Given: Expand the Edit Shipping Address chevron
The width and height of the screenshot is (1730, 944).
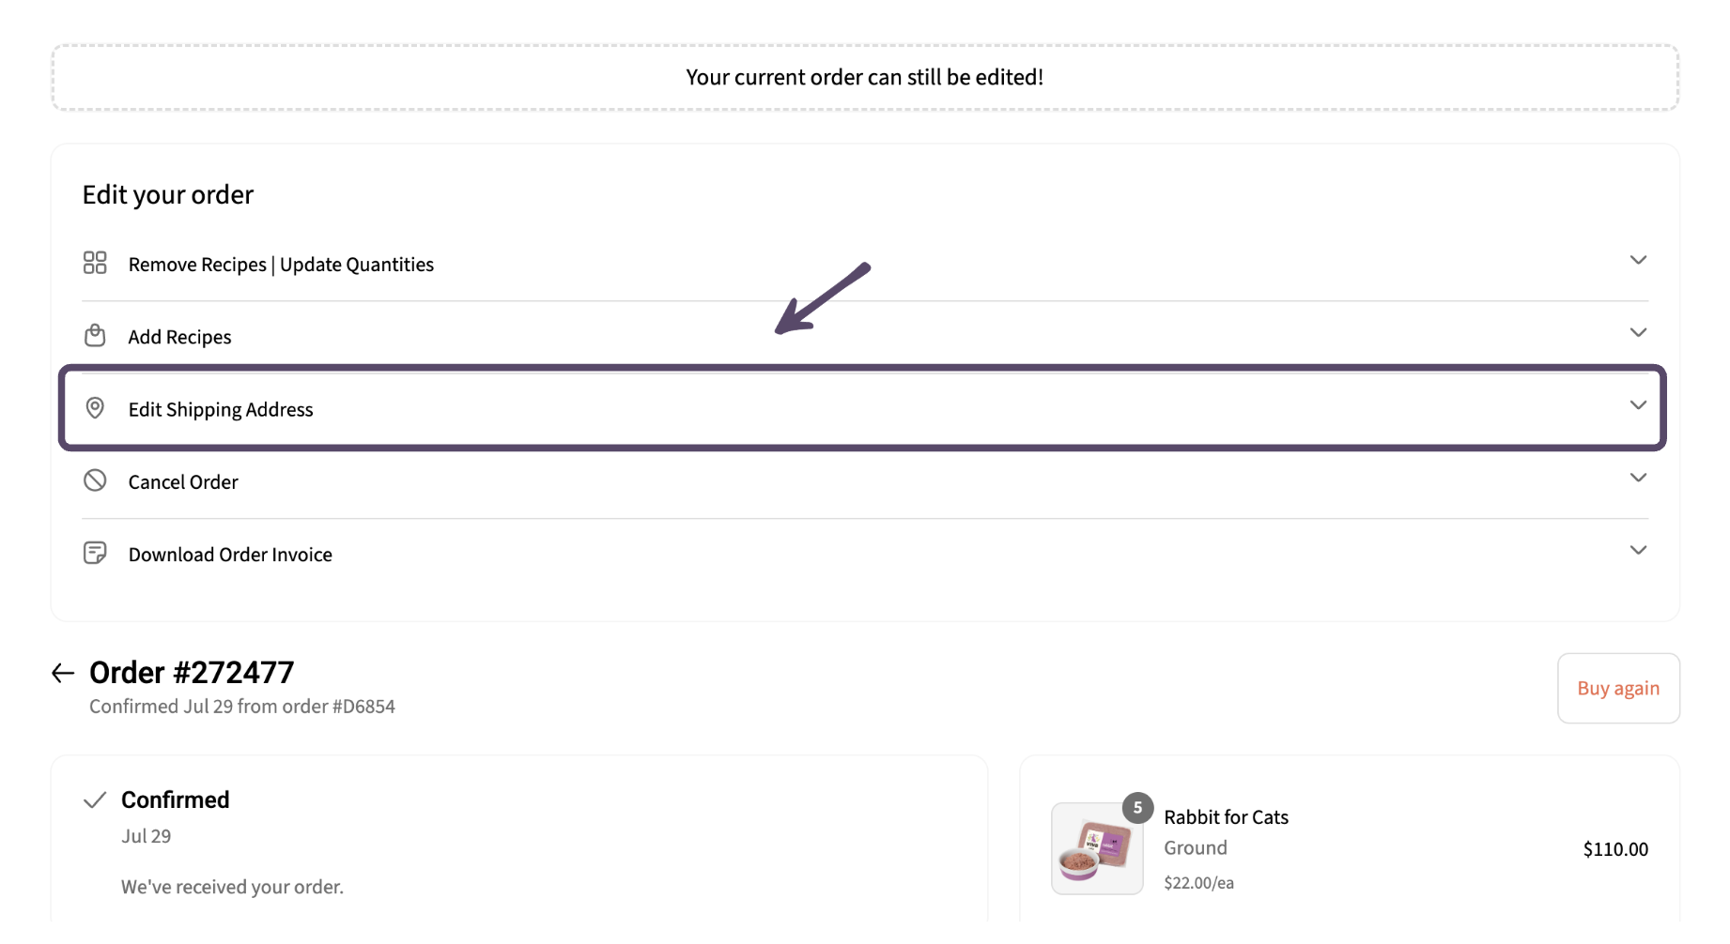Looking at the screenshot, I should [1638, 405].
